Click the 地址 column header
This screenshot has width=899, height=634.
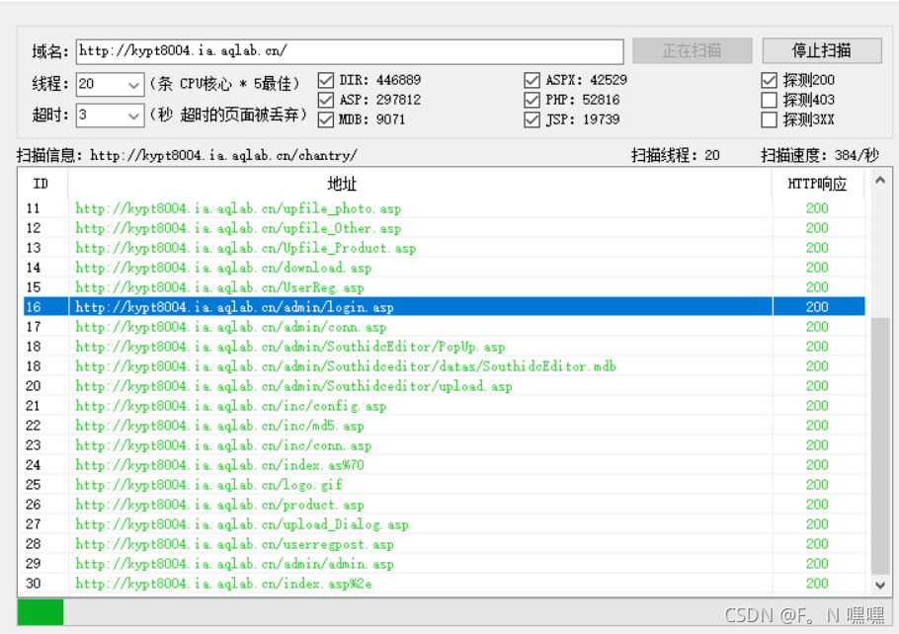tap(420, 184)
